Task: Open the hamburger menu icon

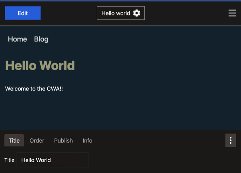Action: (232, 13)
